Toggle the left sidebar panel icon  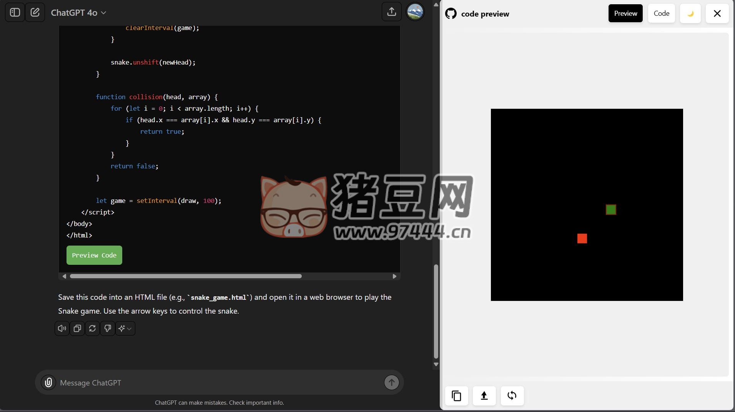click(15, 12)
